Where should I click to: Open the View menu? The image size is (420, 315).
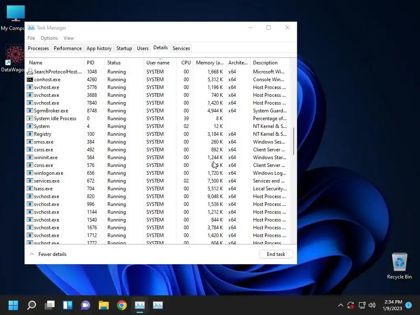click(x=68, y=38)
